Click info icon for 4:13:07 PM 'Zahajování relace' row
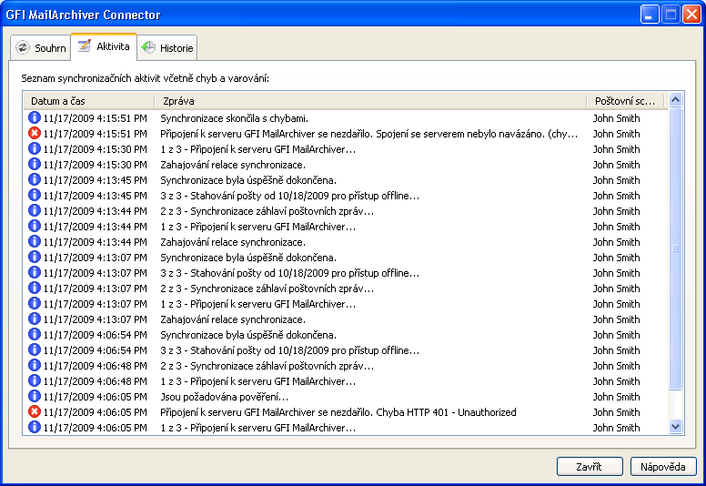The width and height of the screenshot is (706, 486). (x=35, y=319)
